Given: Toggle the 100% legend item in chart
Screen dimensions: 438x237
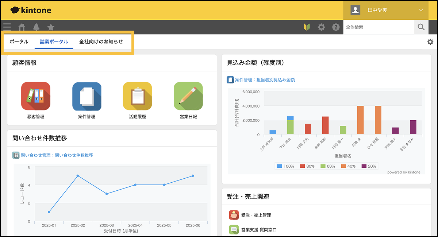Looking at the screenshot, I should [x=285, y=166].
